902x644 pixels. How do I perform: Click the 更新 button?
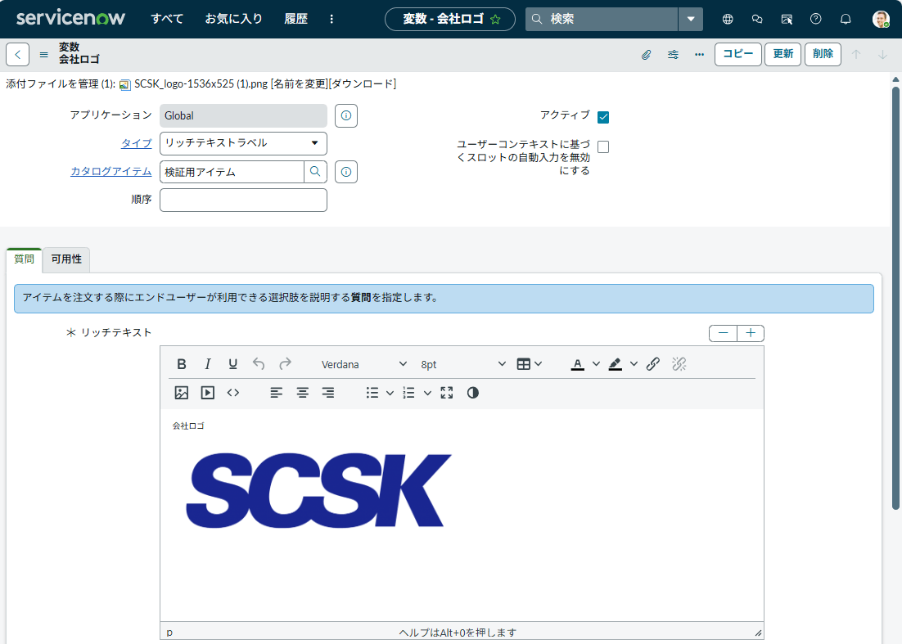[x=782, y=54]
